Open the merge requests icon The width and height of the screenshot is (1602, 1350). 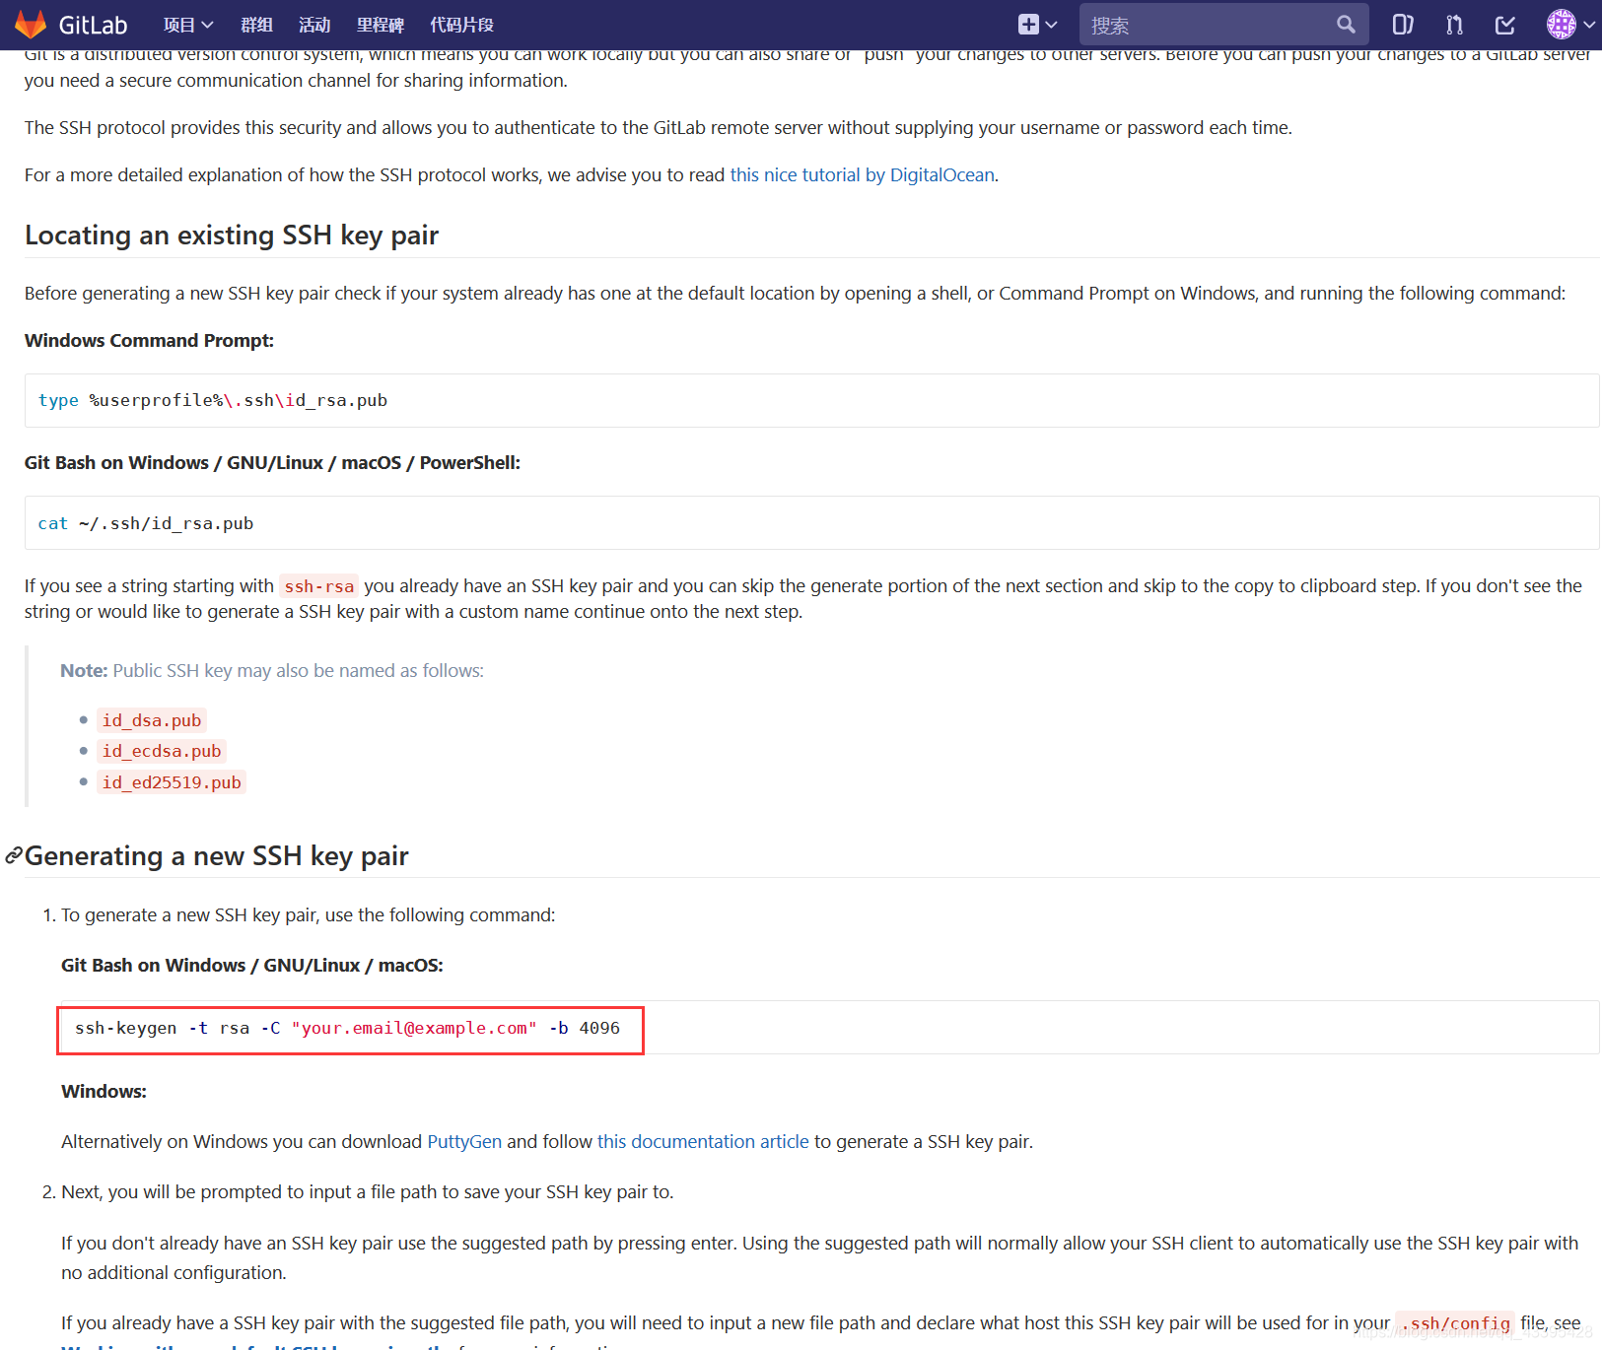1454,25
